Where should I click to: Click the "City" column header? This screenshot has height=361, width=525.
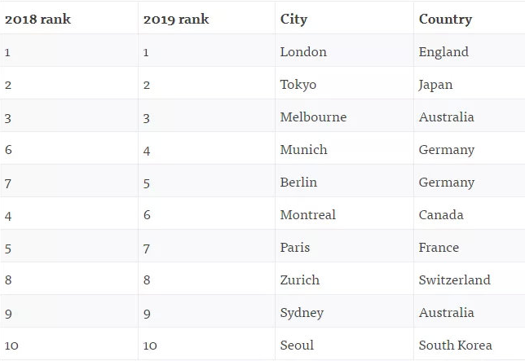tap(293, 20)
